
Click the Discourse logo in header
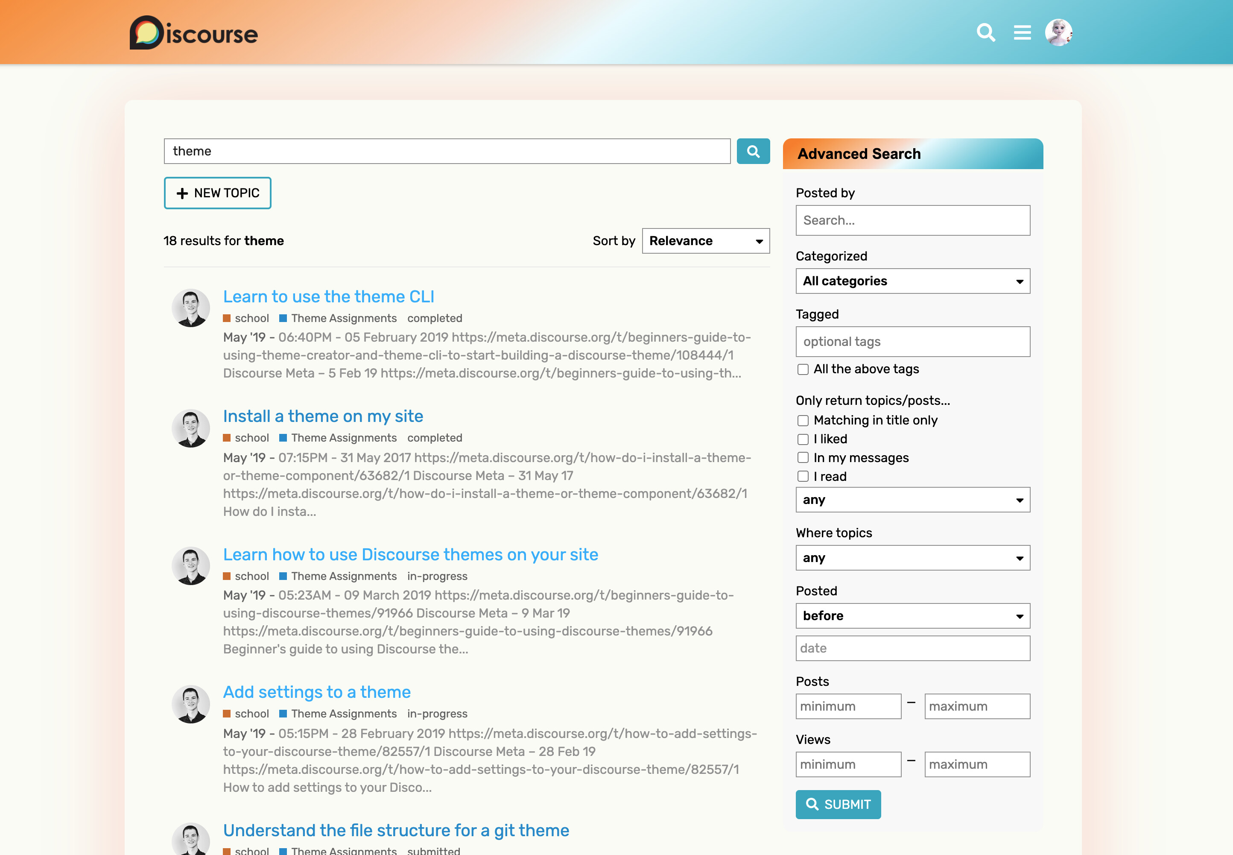193,33
